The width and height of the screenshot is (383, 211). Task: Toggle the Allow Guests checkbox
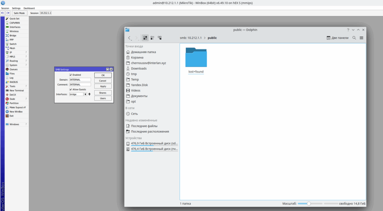(70, 90)
